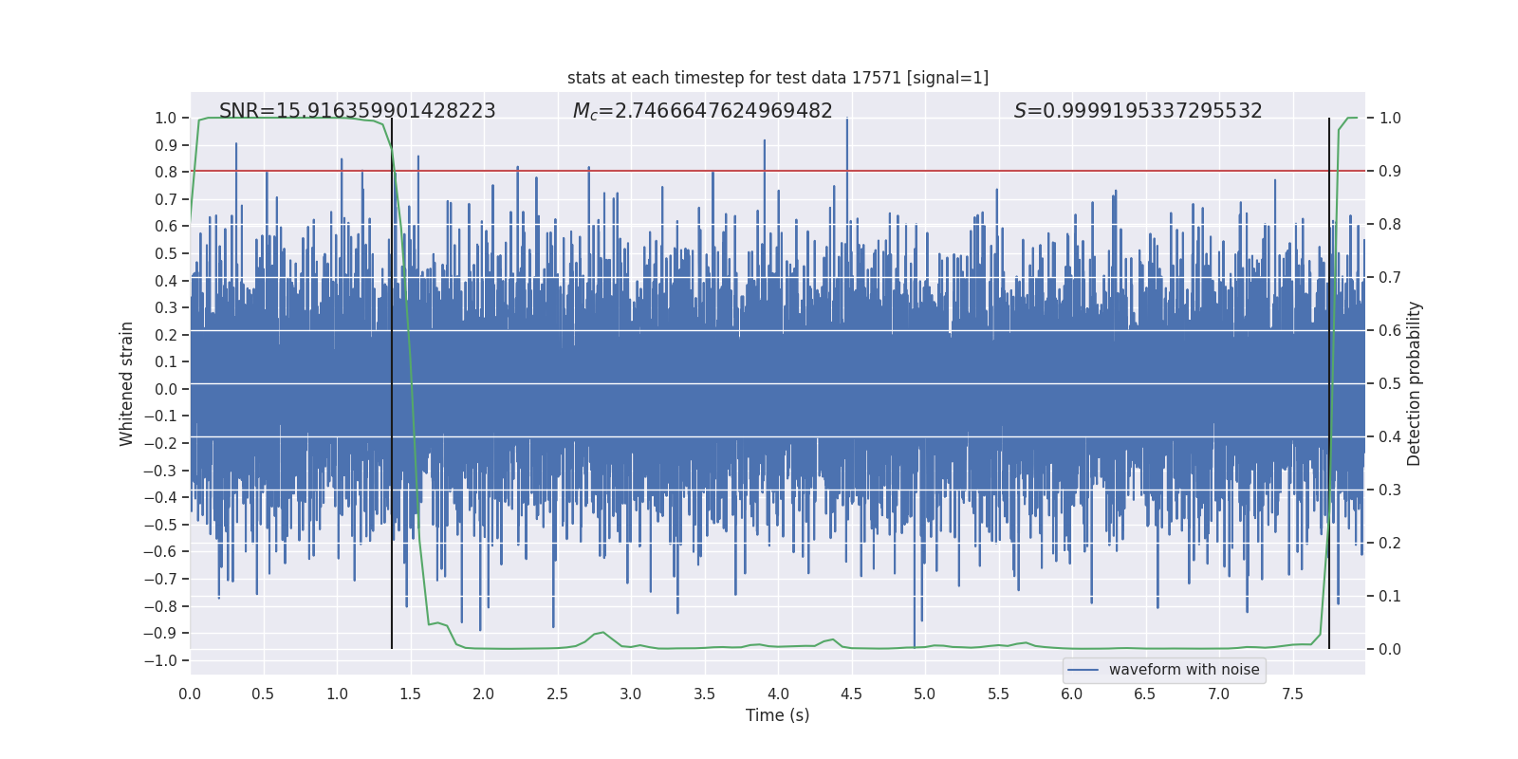
Task: Click the 0.1 tick on the Detection probability axis
Action: (1390, 596)
